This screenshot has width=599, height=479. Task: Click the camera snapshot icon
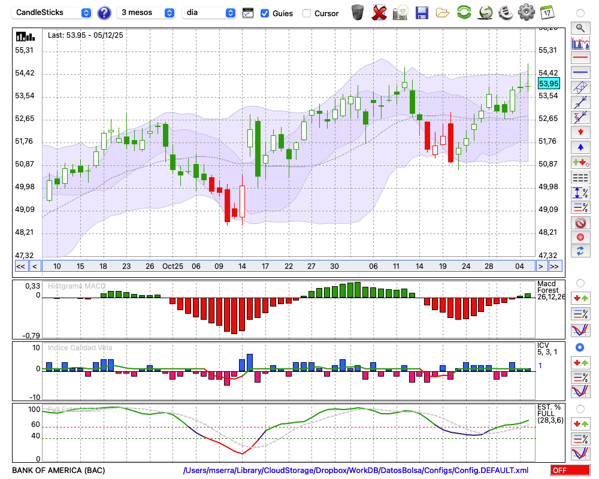point(400,12)
